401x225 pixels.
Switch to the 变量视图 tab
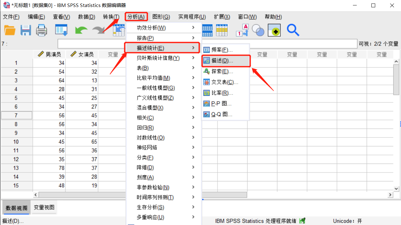coord(44,207)
